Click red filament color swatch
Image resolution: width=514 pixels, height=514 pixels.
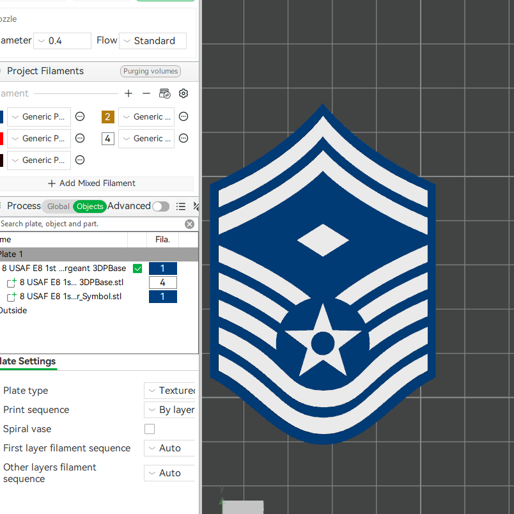[x=1, y=139]
